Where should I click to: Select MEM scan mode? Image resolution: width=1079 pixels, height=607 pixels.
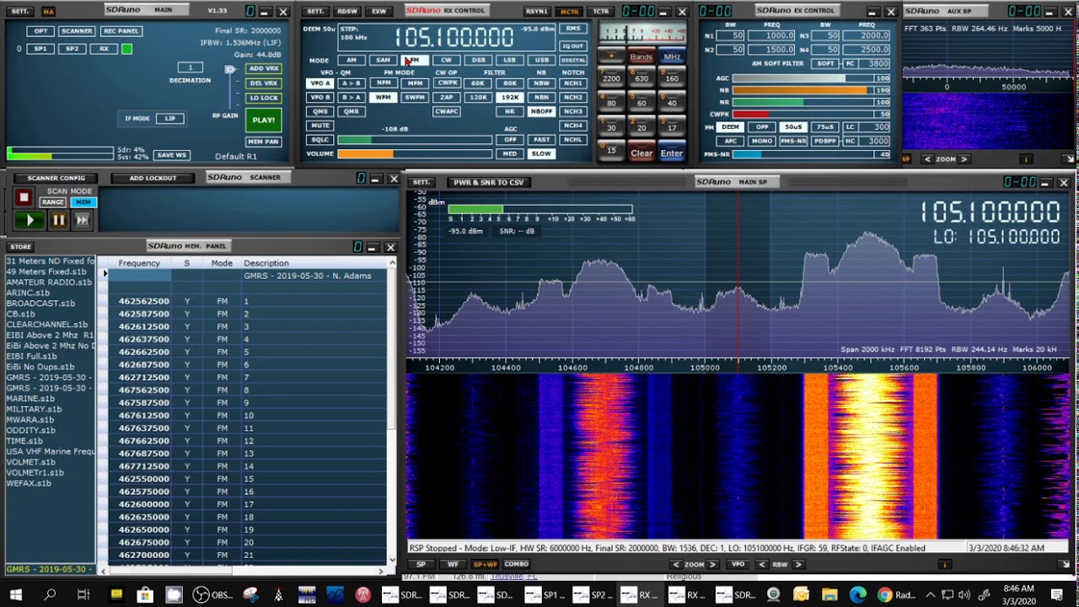coord(83,202)
